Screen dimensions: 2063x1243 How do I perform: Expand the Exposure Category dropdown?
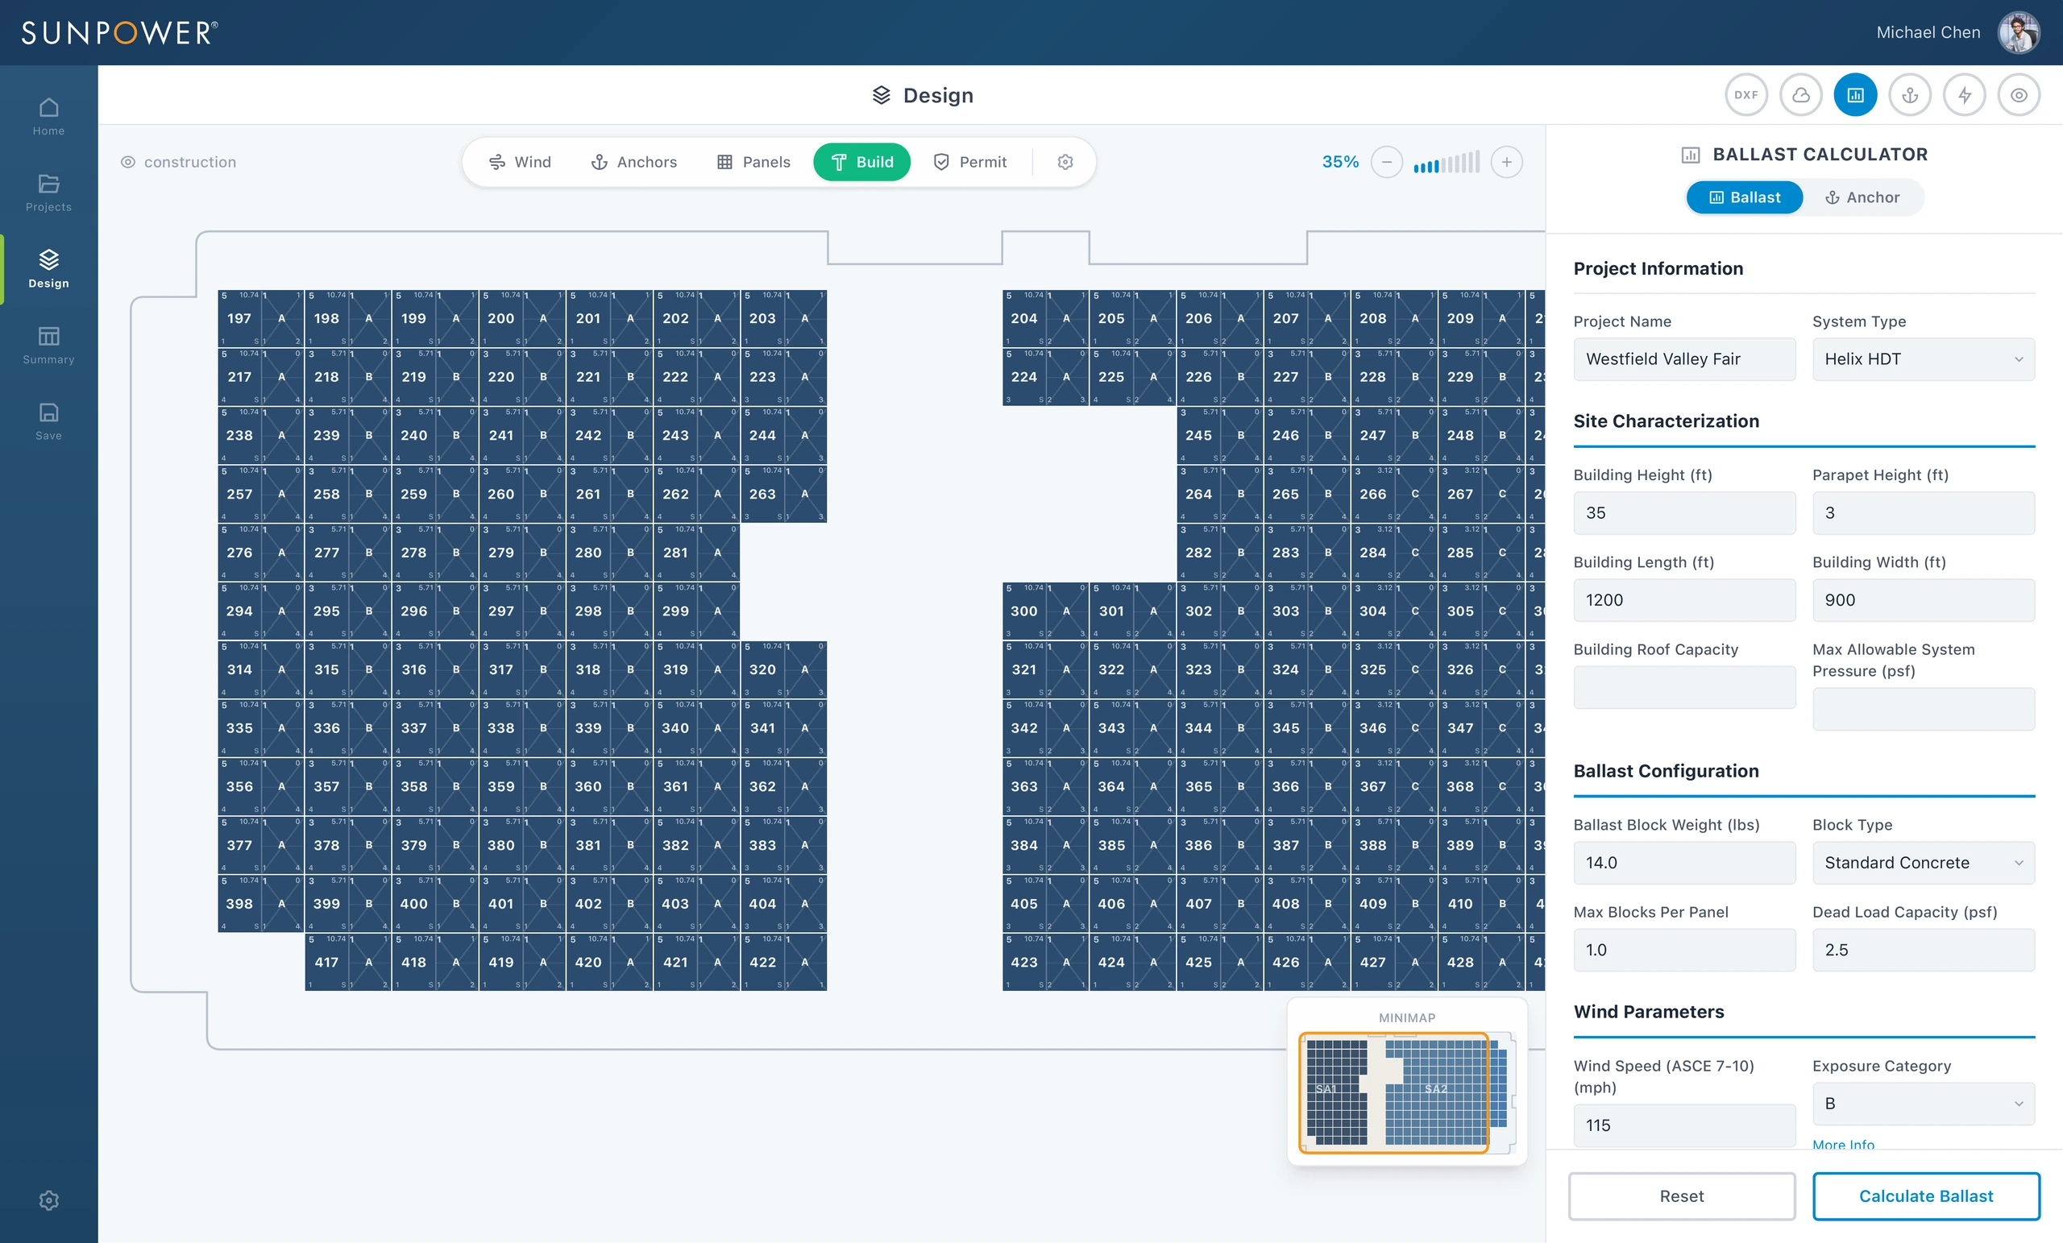(1923, 1104)
